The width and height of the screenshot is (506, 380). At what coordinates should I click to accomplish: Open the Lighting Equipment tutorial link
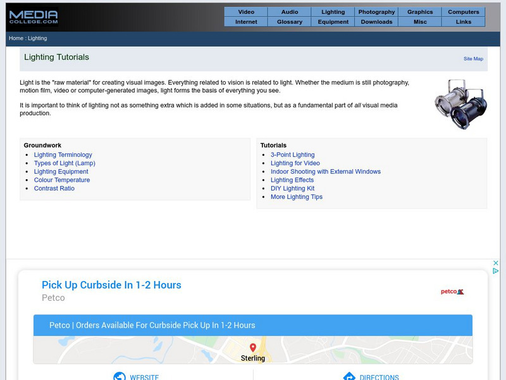61,172
